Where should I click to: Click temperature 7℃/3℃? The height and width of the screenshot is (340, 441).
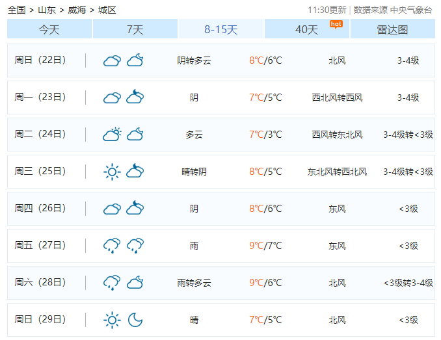tap(265, 135)
